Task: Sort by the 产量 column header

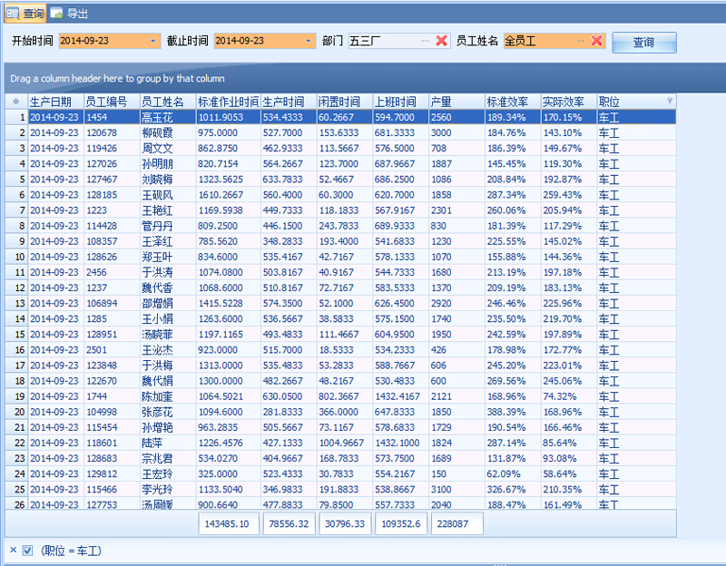Action: point(456,102)
